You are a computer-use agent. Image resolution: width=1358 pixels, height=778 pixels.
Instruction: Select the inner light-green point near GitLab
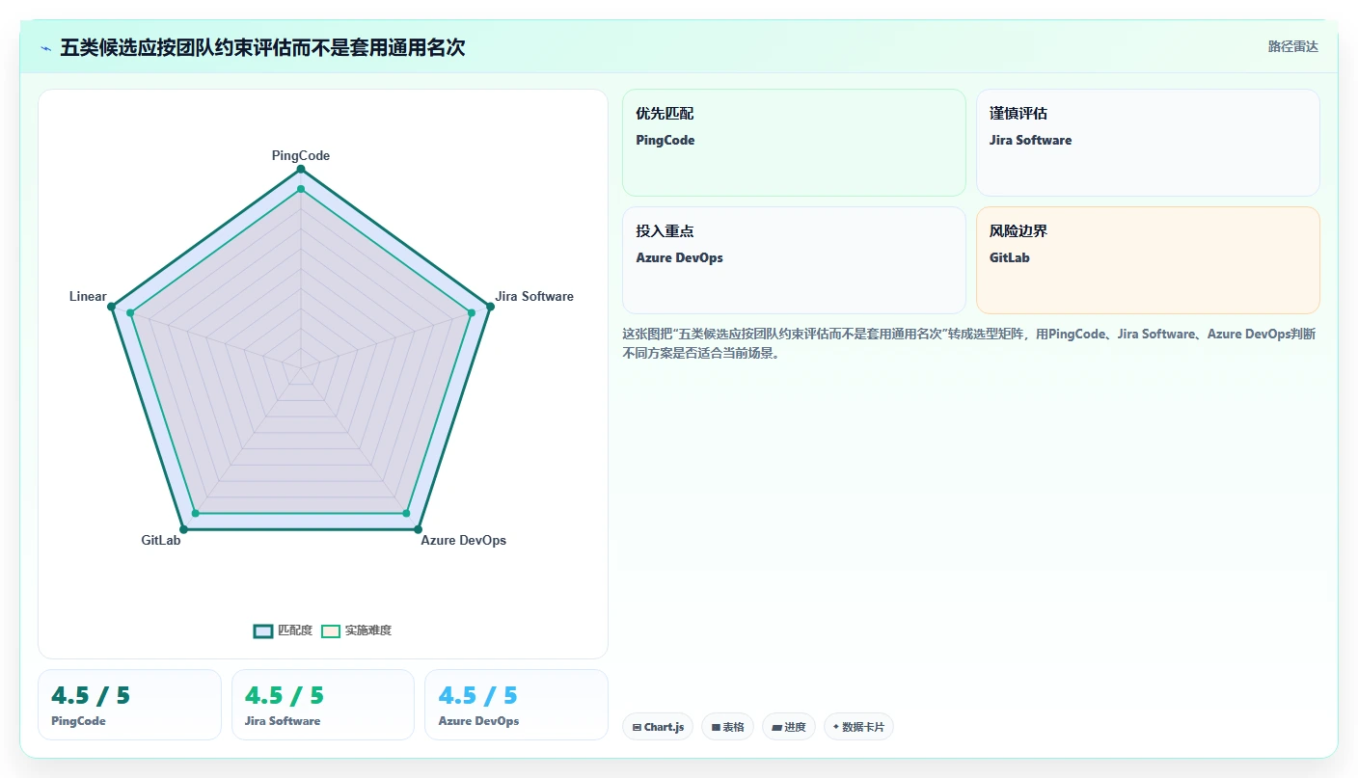[x=195, y=514]
